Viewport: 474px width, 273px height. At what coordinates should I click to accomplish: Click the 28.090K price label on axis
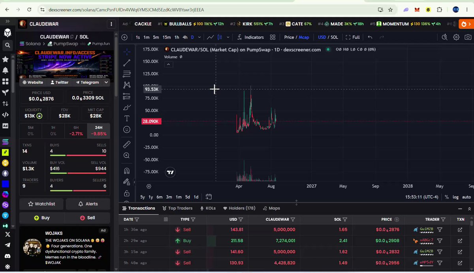151,121
